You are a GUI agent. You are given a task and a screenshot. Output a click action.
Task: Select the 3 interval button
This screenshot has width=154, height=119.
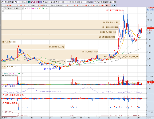click(x=62, y=2)
